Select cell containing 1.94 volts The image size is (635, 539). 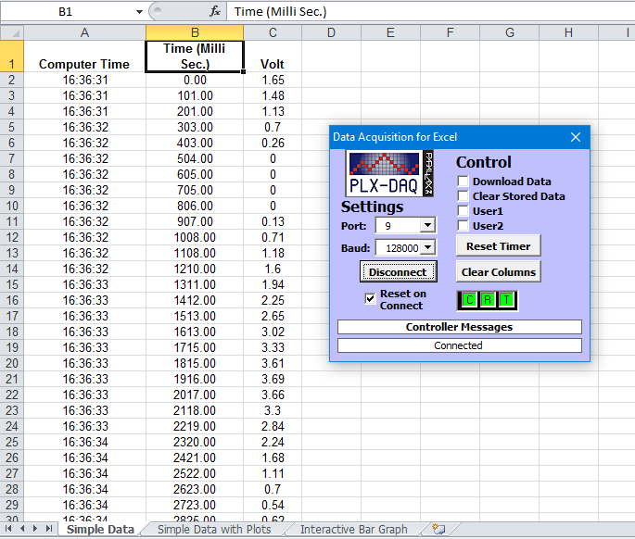[273, 284]
